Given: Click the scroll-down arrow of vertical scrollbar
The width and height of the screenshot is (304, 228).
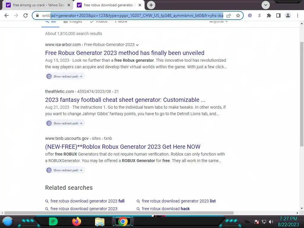Looking at the screenshot, I should pyautogui.click(x=302, y=208).
